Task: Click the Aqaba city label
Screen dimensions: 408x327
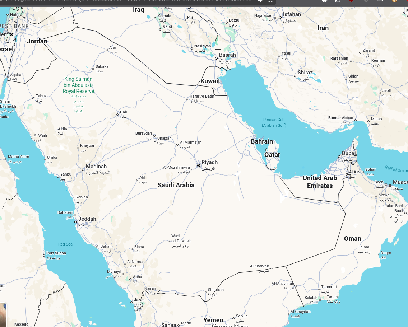Action: [15, 75]
